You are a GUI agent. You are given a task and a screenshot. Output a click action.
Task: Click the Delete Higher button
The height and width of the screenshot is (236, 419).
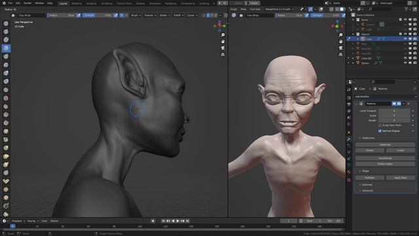385,164
